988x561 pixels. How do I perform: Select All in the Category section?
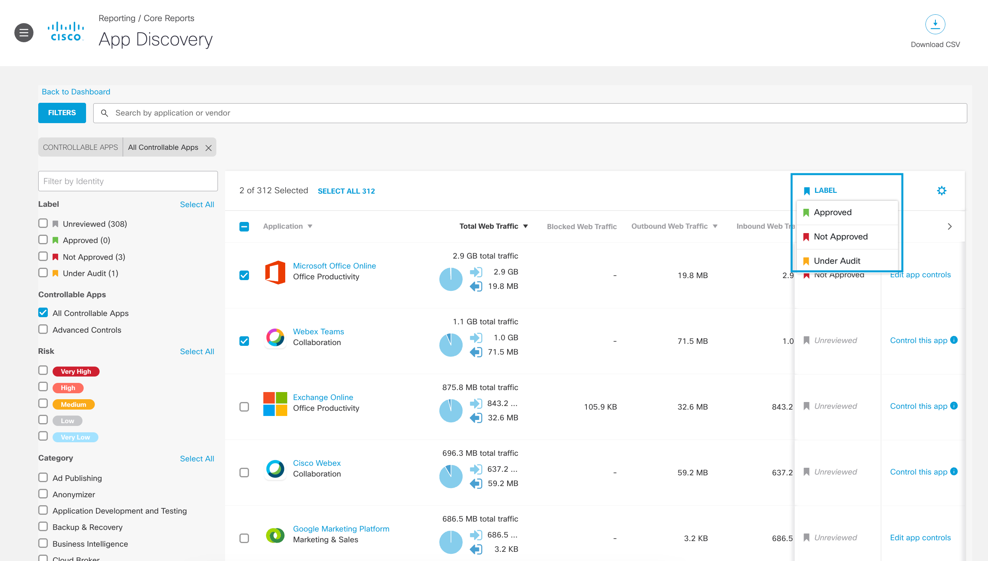[197, 459]
